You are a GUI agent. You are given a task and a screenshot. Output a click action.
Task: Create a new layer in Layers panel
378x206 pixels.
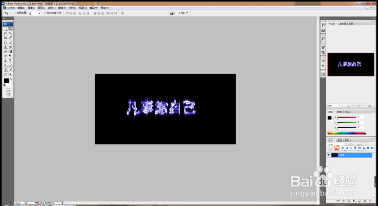364,201
